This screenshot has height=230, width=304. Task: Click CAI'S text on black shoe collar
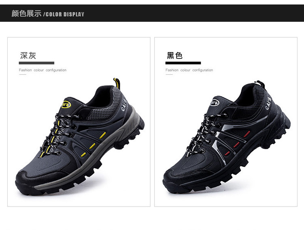(268, 103)
